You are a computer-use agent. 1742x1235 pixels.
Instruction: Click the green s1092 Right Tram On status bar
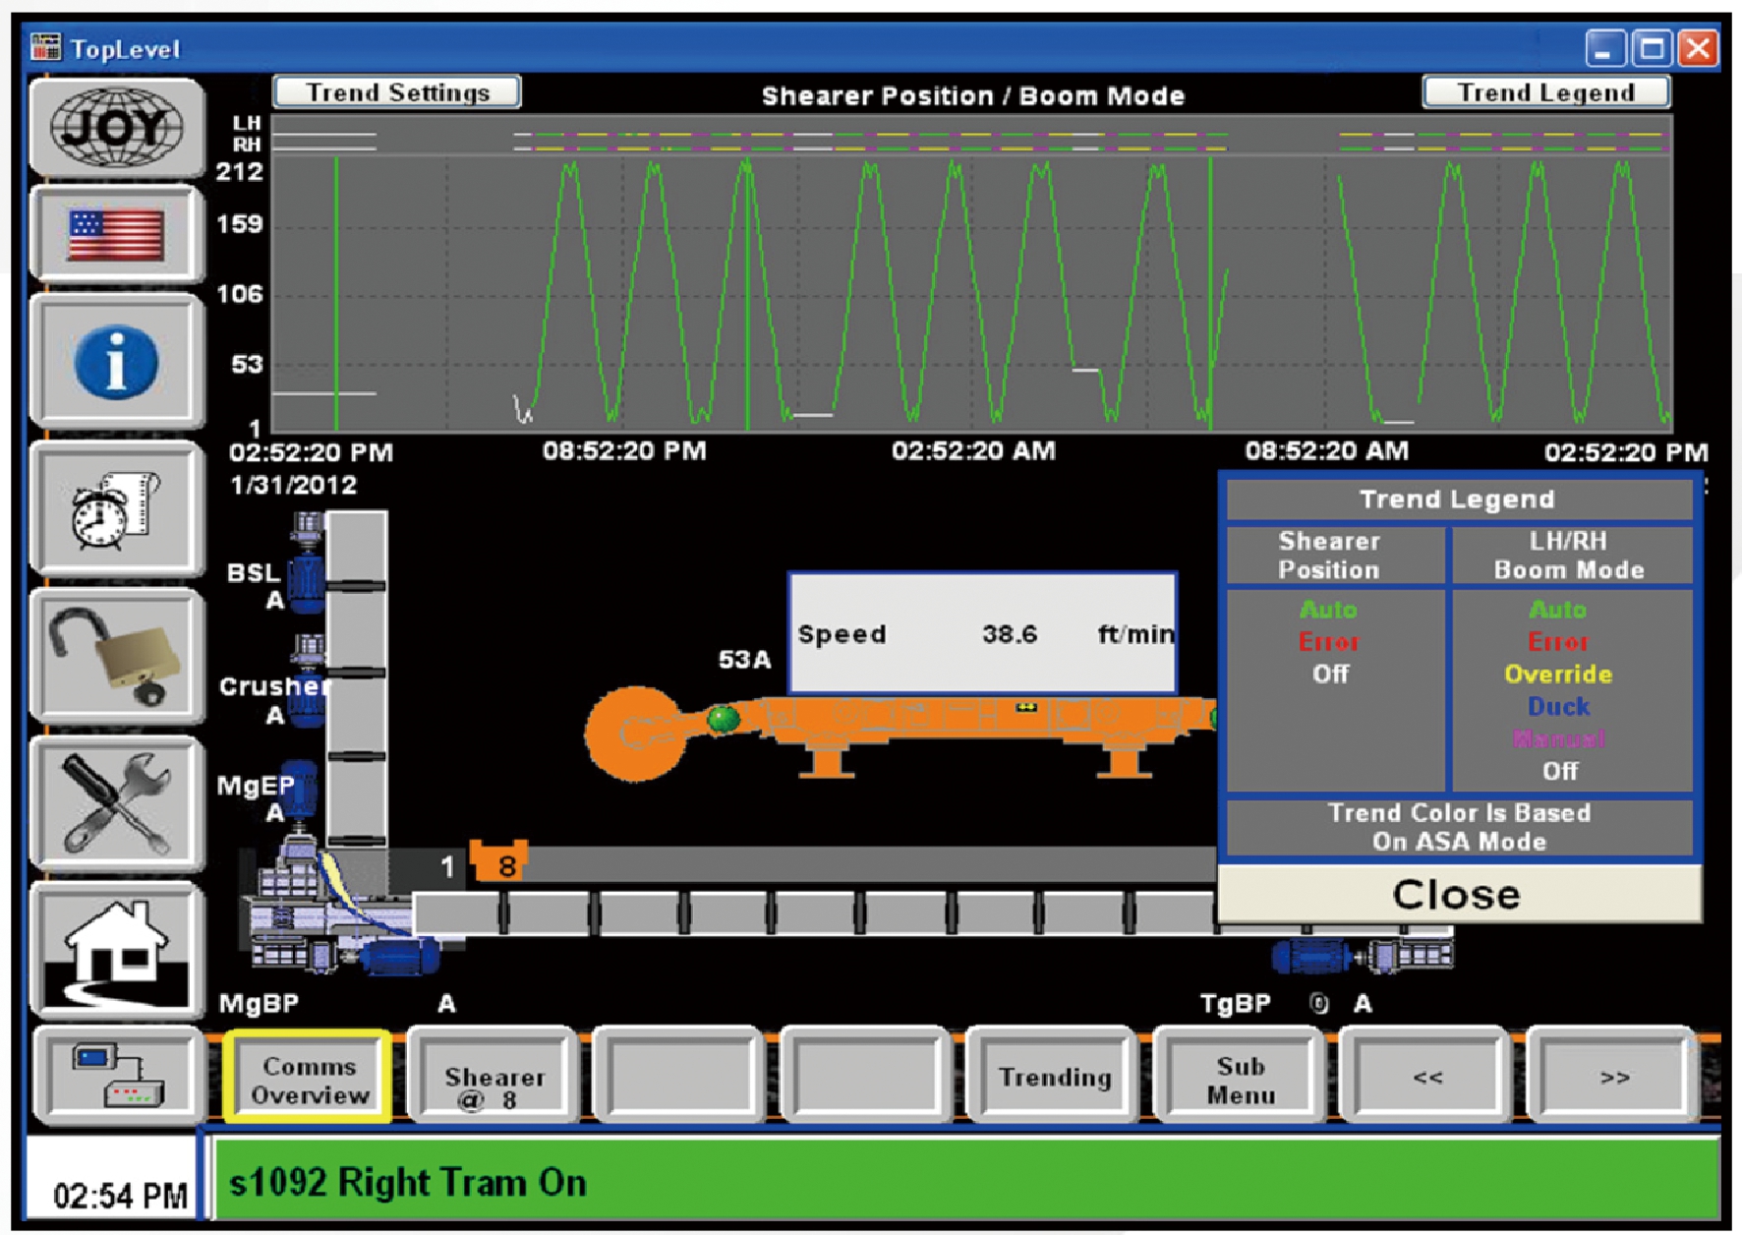[965, 1181]
